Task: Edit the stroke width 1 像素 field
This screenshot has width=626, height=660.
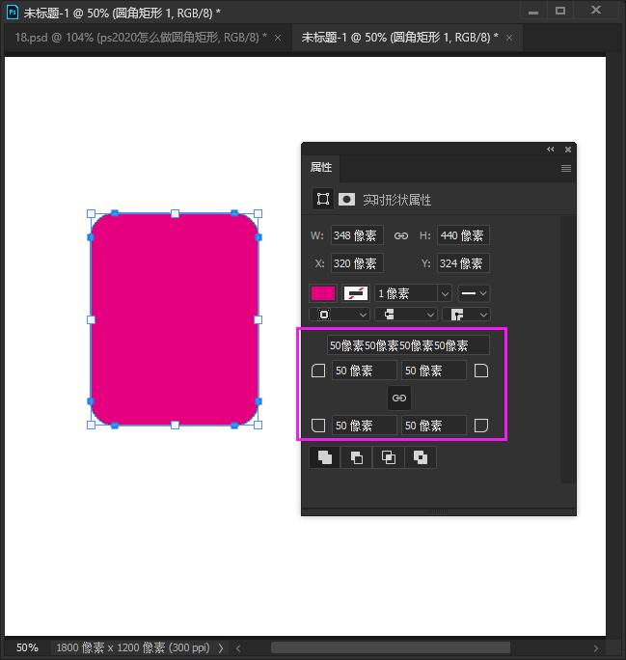Action: tap(405, 293)
